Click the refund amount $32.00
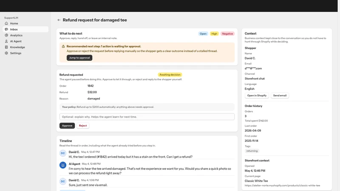Image resolution: width=340 pixels, height=191 pixels. coord(92,92)
